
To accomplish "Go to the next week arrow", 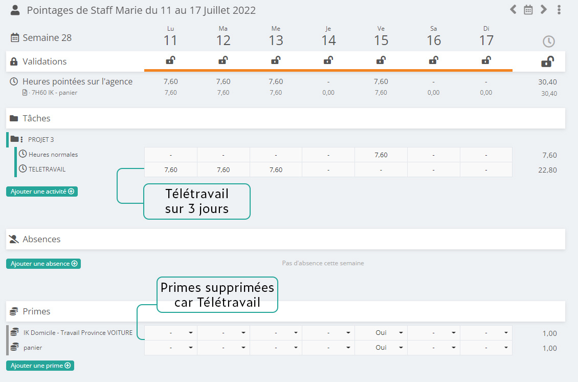I will 544,9.
